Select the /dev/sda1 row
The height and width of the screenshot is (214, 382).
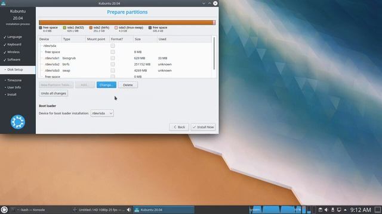point(125,58)
